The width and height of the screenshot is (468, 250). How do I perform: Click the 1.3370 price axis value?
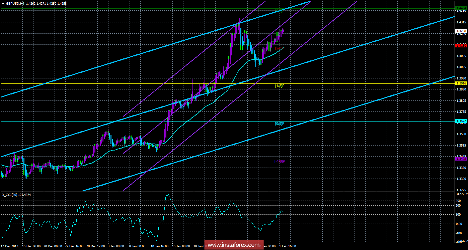point(461,168)
